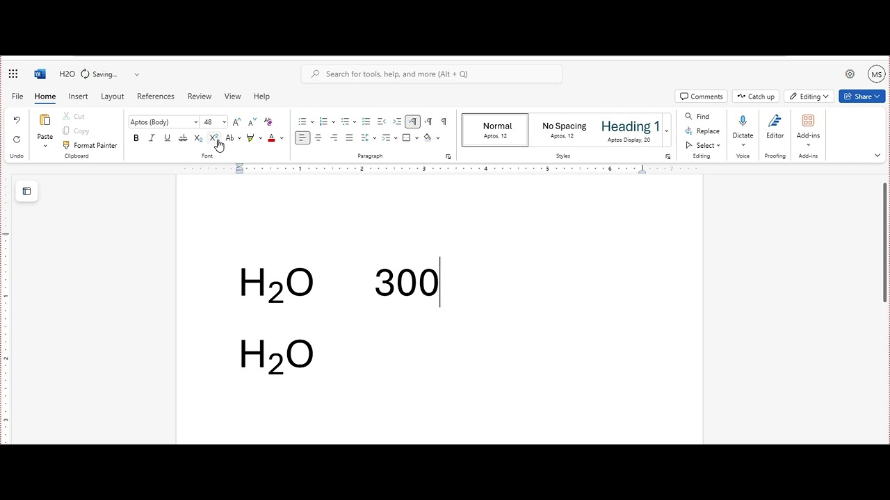Open the font name dropdown
This screenshot has height=500, width=890.
(x=196, y=122)
